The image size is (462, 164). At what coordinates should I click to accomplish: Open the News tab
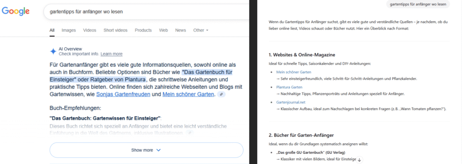180,30
